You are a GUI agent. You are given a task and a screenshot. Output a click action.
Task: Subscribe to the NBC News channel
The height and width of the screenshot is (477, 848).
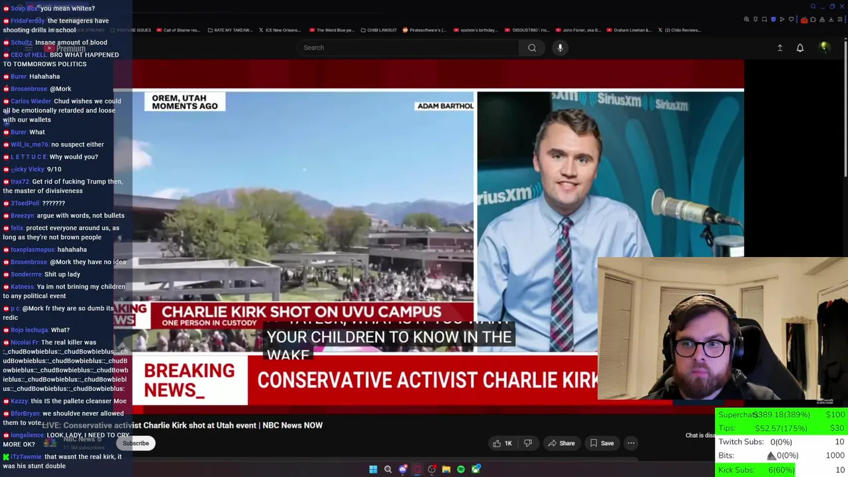coord(135,443)
